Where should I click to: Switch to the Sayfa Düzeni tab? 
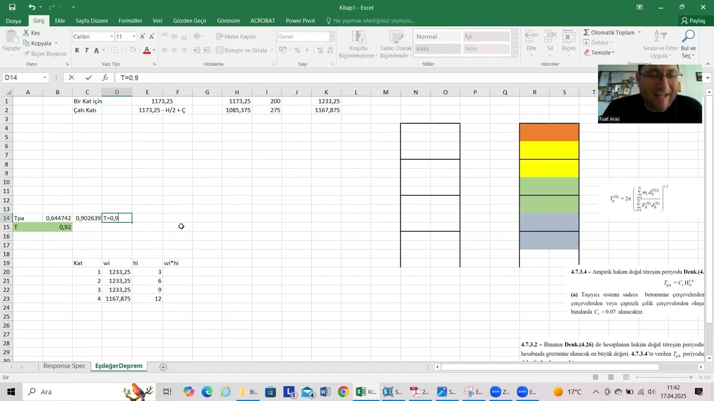(x=91, y=21)
